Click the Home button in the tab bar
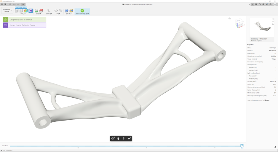Screen dimensions: 278x152 click(23, 4)
